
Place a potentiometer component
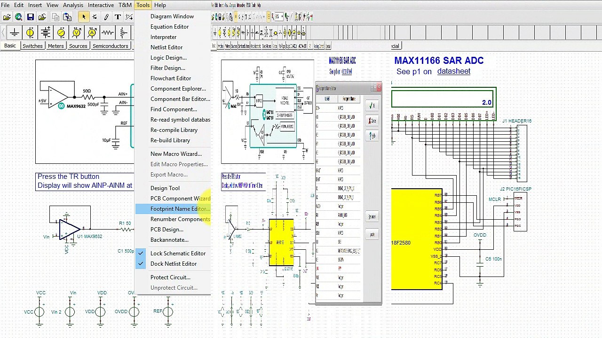tap(123, 32)
